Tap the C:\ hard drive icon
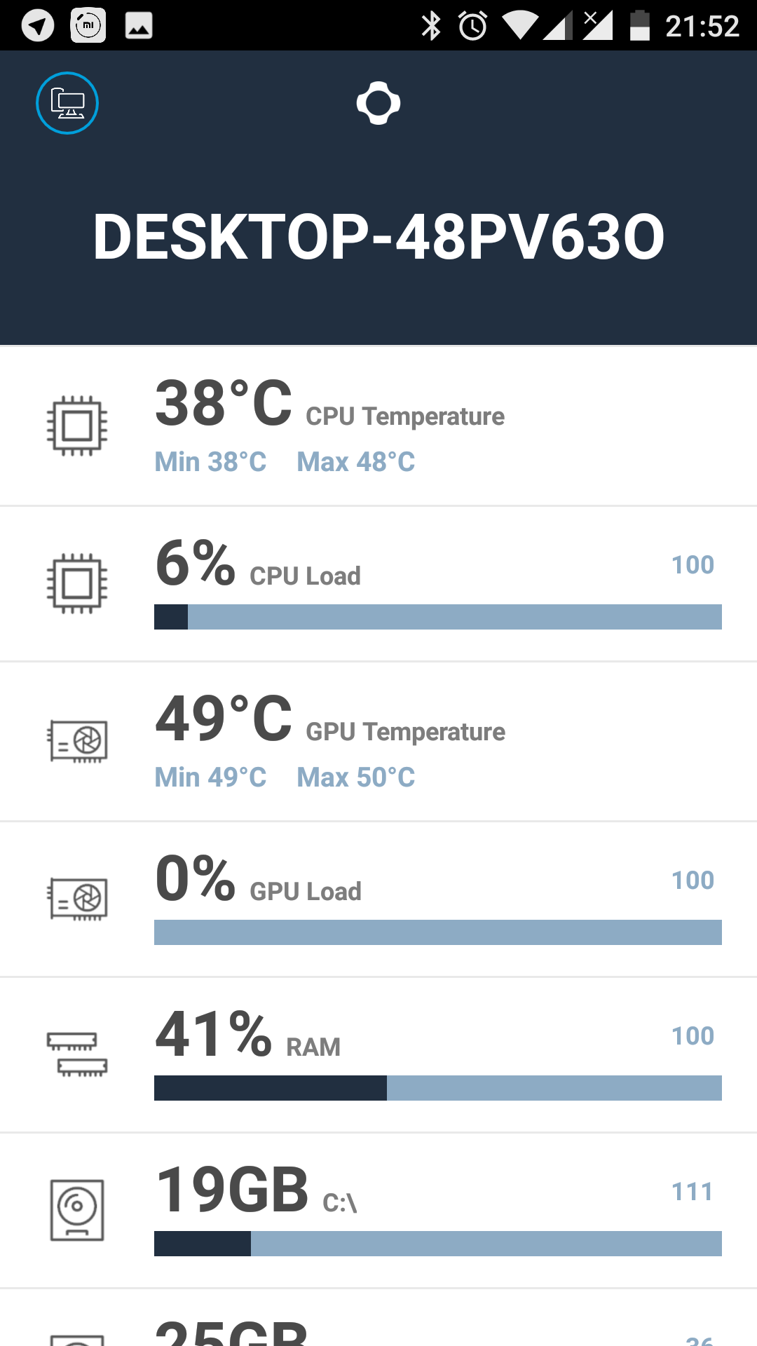This screenshot has height=1346, width=757. pos(77,1210)
